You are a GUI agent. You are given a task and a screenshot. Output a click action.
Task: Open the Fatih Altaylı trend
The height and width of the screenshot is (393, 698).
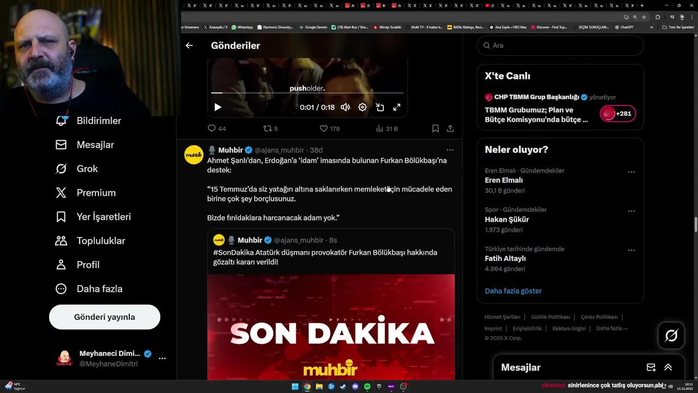click(x=505, y=259)
